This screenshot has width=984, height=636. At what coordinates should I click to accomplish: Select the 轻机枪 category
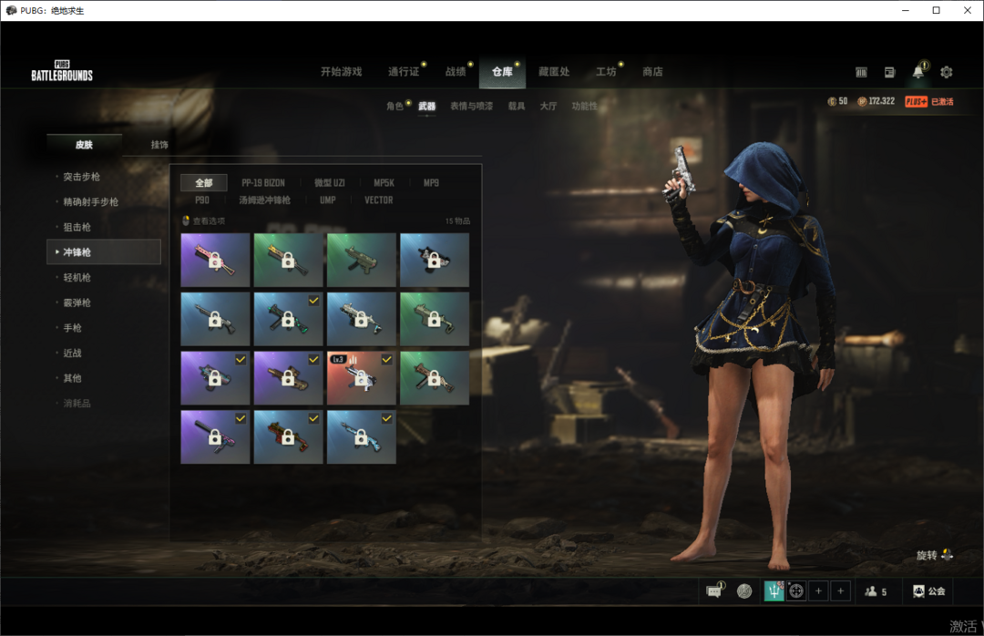[x=77, y=278]
